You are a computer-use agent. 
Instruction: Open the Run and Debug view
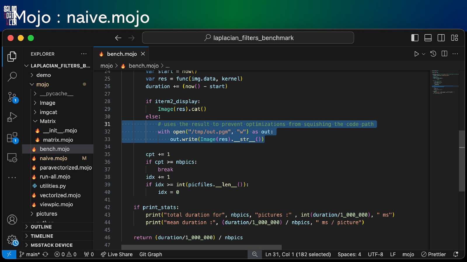(x=12, y=117)
